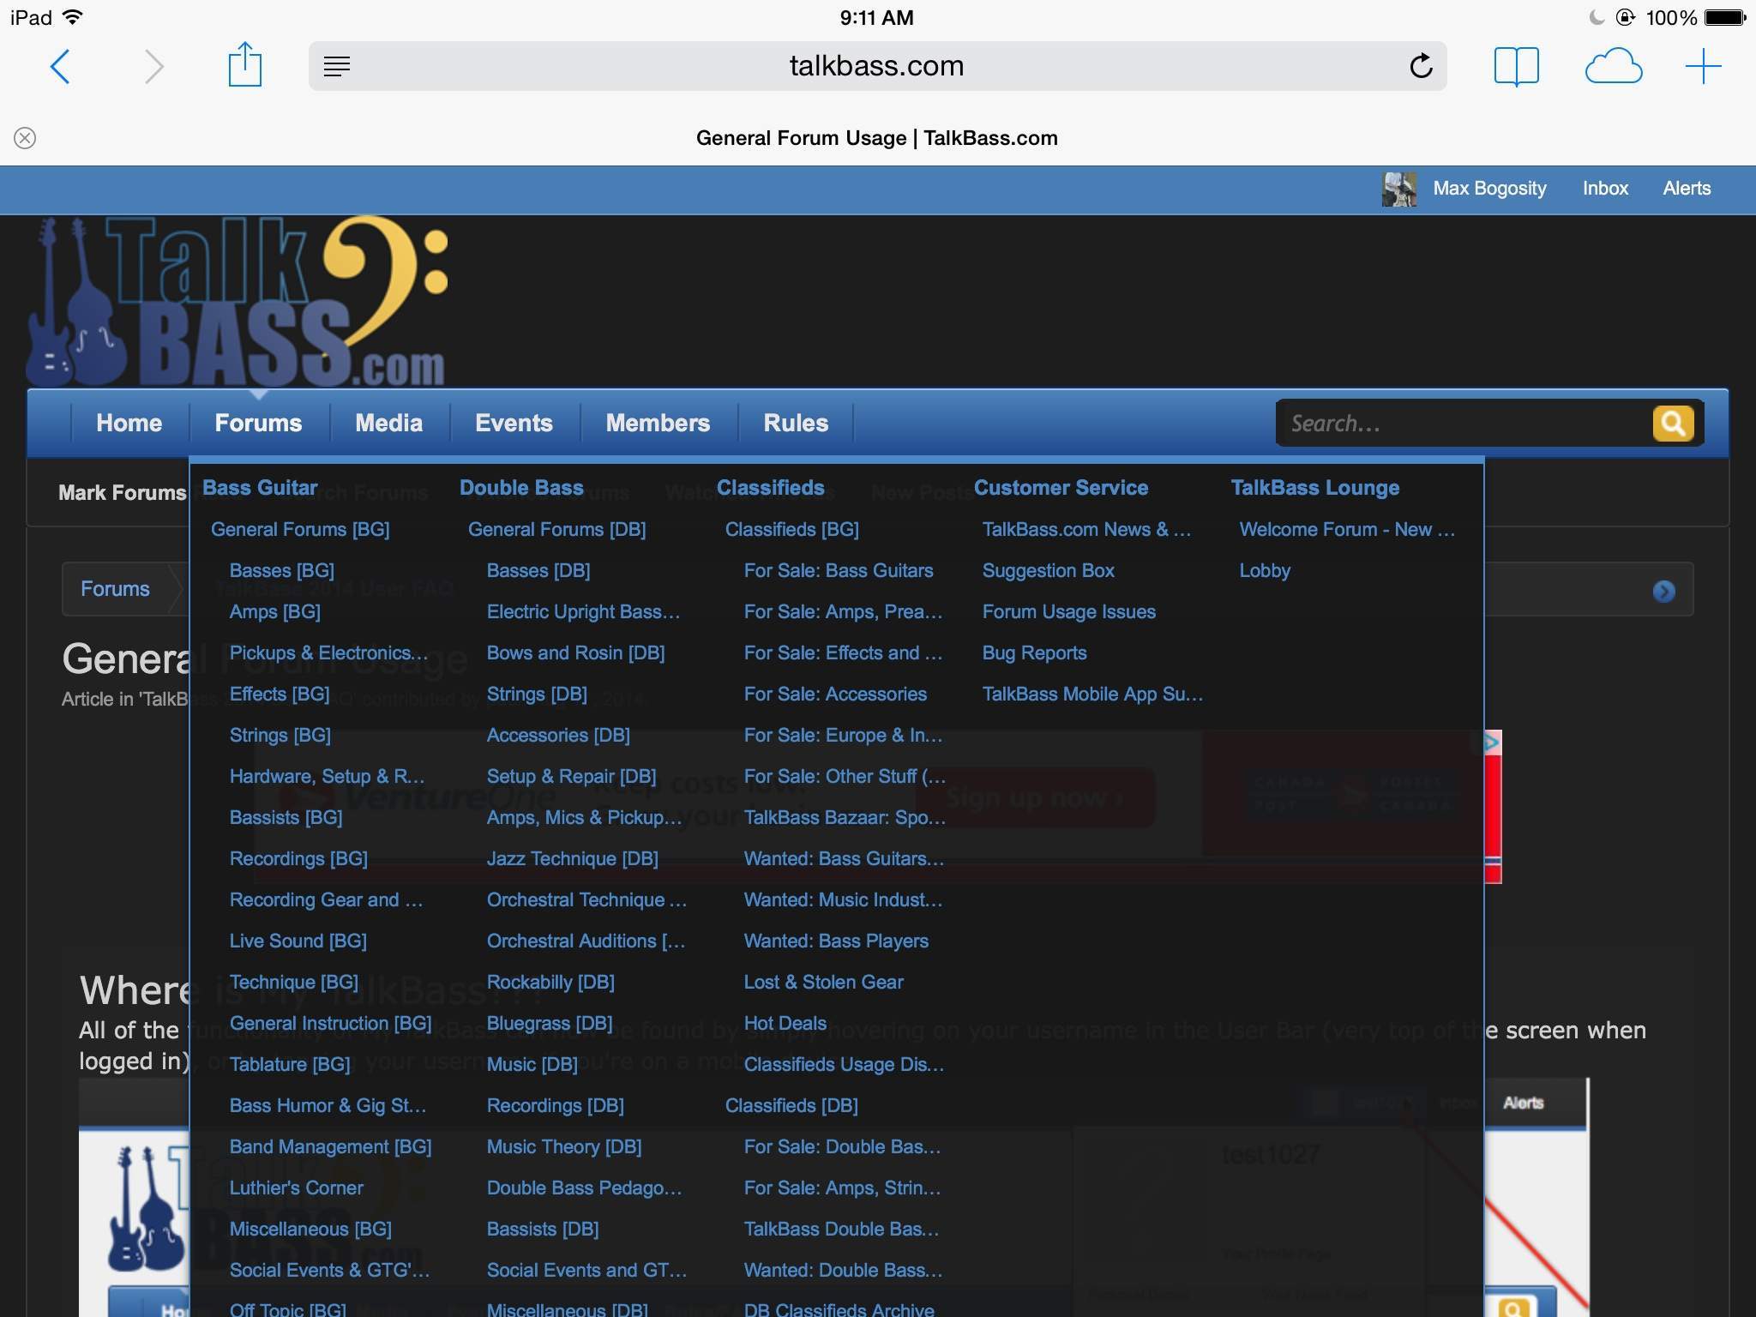Open the Rules navigation tab
The width and height of the screenshot is (1756, 1317).
click(796, 423)
